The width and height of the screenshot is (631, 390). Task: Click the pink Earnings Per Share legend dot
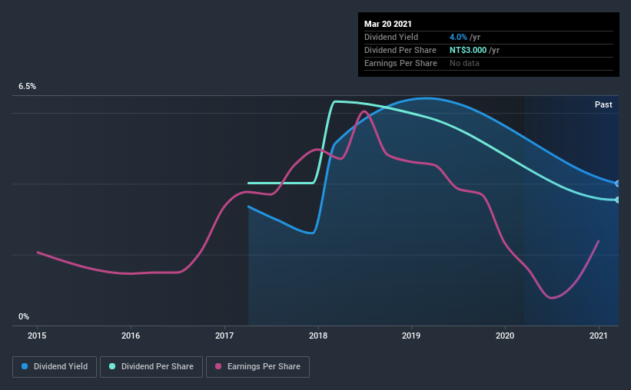(218, 366)
